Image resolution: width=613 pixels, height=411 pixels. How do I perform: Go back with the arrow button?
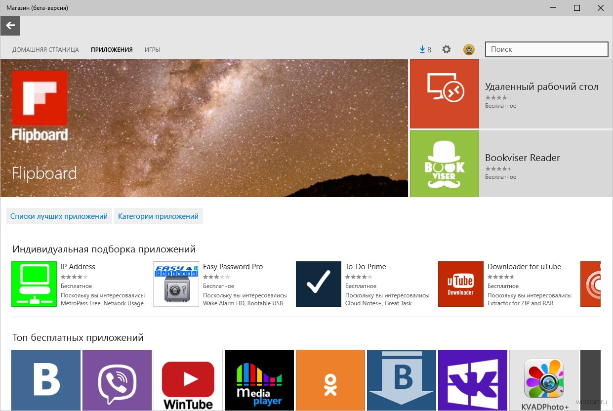[x=10, y=26]
